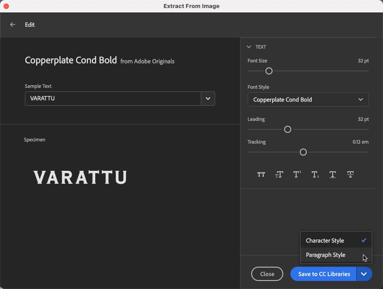This screenshot has height=289, width=383.
Task: Click the Copperplate Cond Bold heading
Action: 71,60
